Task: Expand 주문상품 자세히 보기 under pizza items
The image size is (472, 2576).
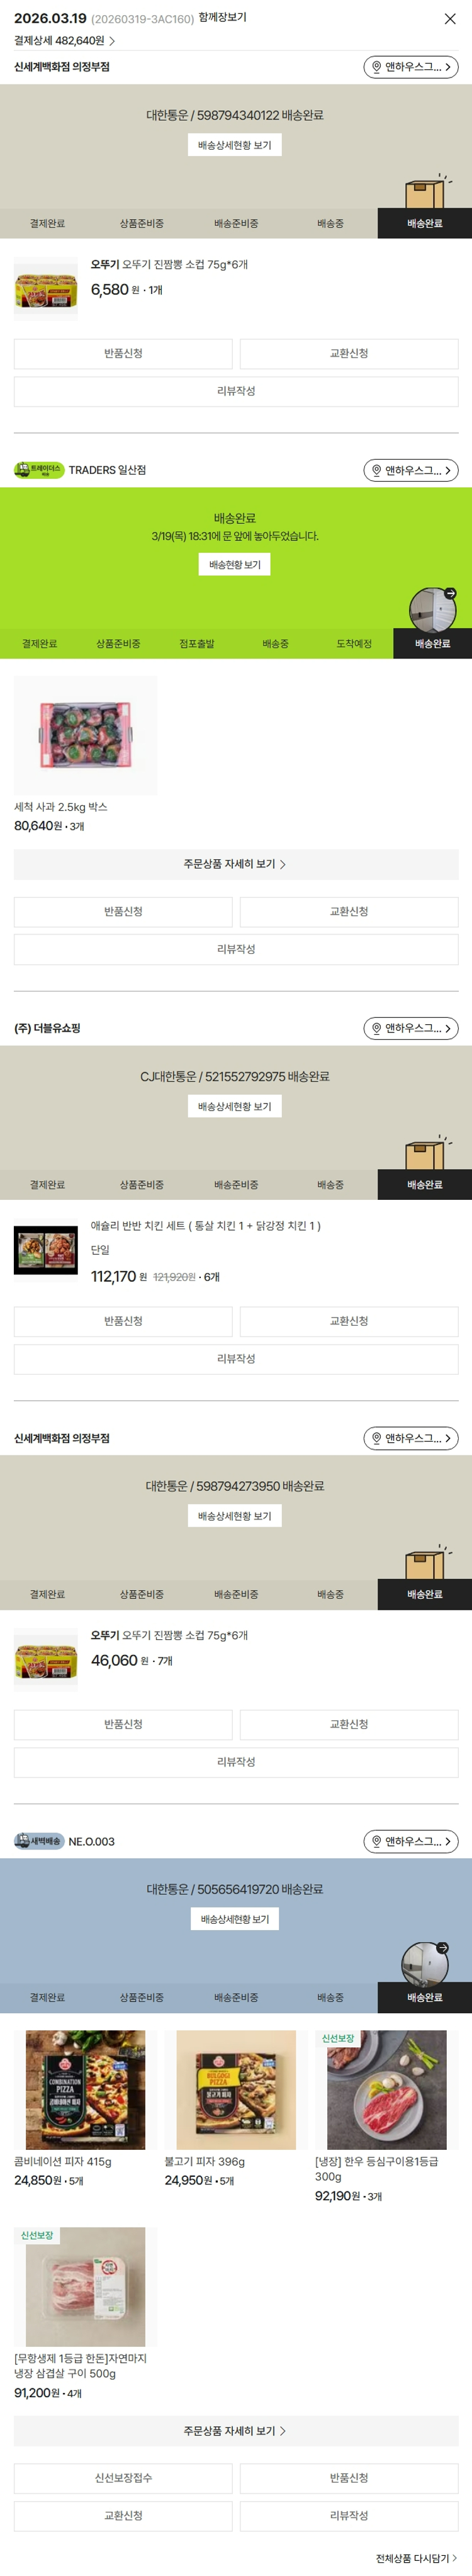Action: [236, 2431]
